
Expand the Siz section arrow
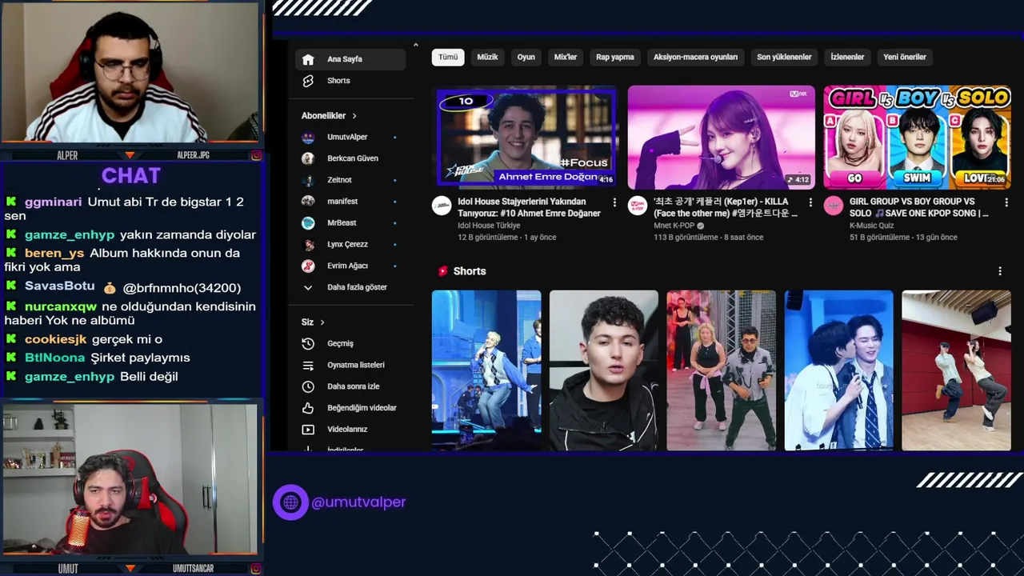pos(322,322)
